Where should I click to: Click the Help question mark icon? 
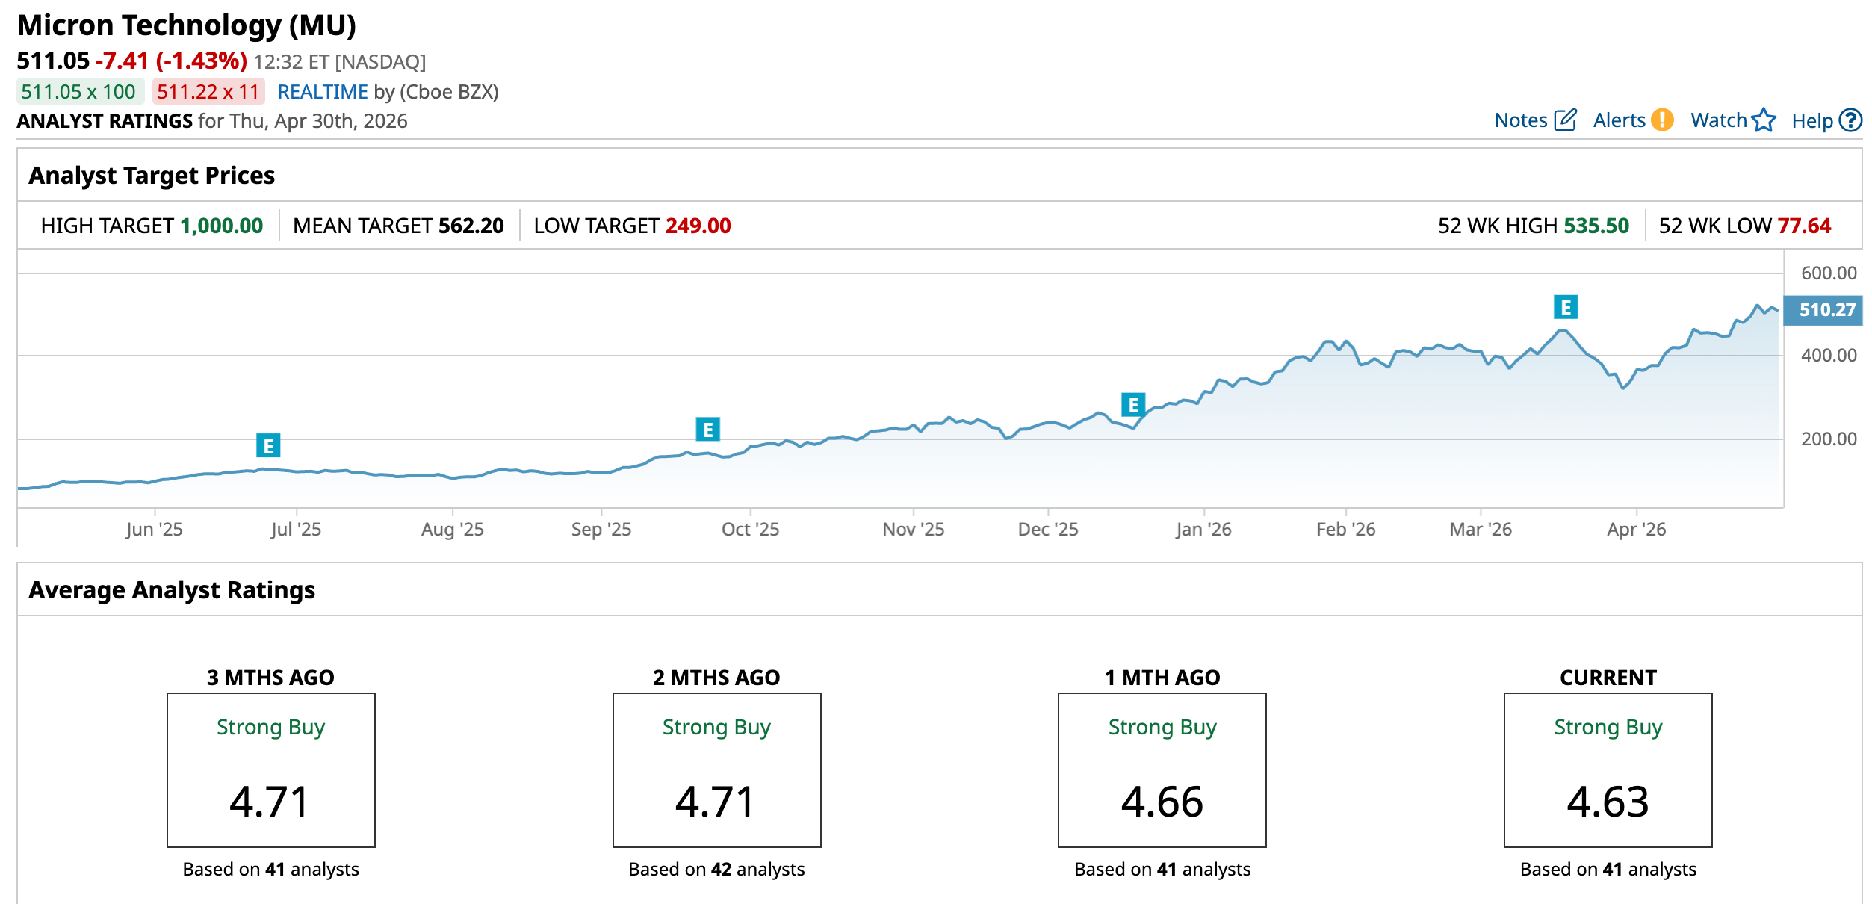point(1850,120)
